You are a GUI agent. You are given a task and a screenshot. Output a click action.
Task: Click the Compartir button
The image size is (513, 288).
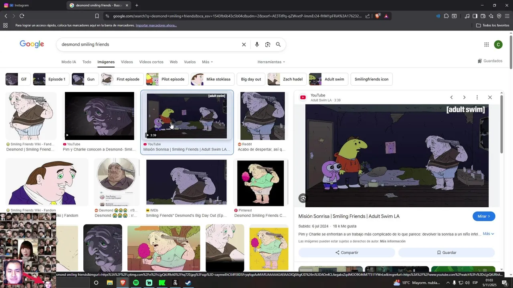coord(347,252)
